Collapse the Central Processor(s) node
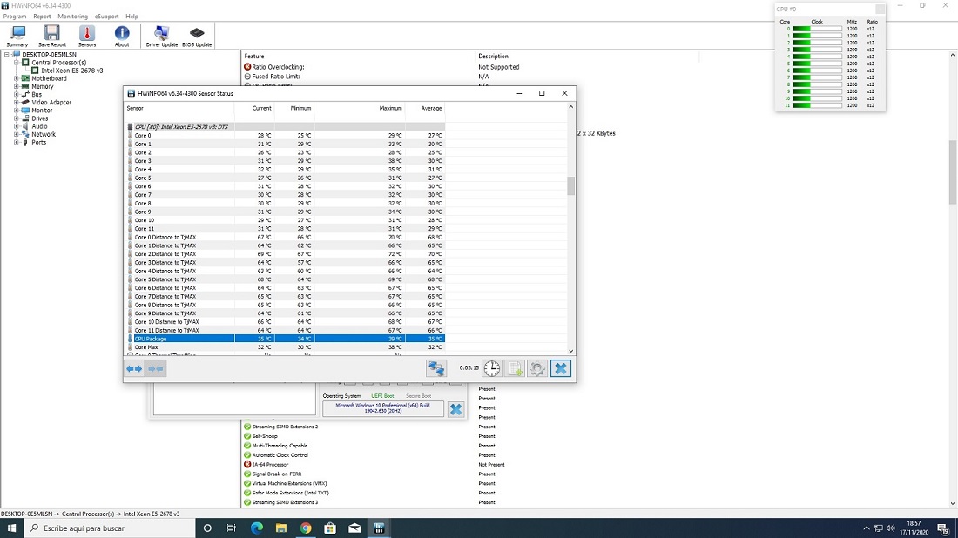 (x=17, y=63)
